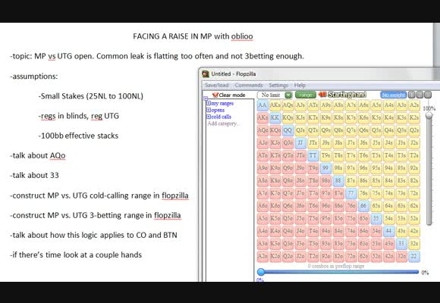Toggle the AQo hand cell
The height and width of the screenshot is (303, 440).
262,130
